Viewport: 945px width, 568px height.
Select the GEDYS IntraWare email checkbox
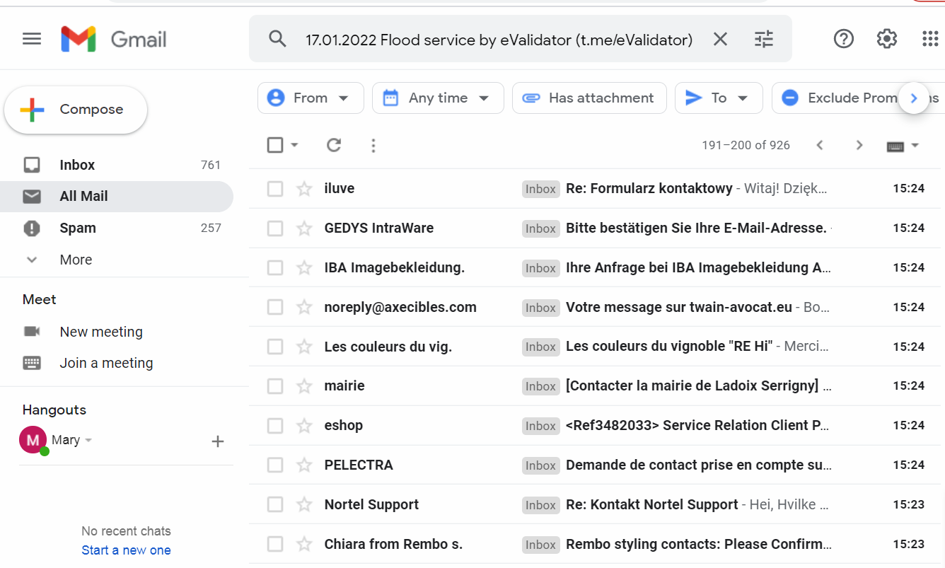[275, 228]
